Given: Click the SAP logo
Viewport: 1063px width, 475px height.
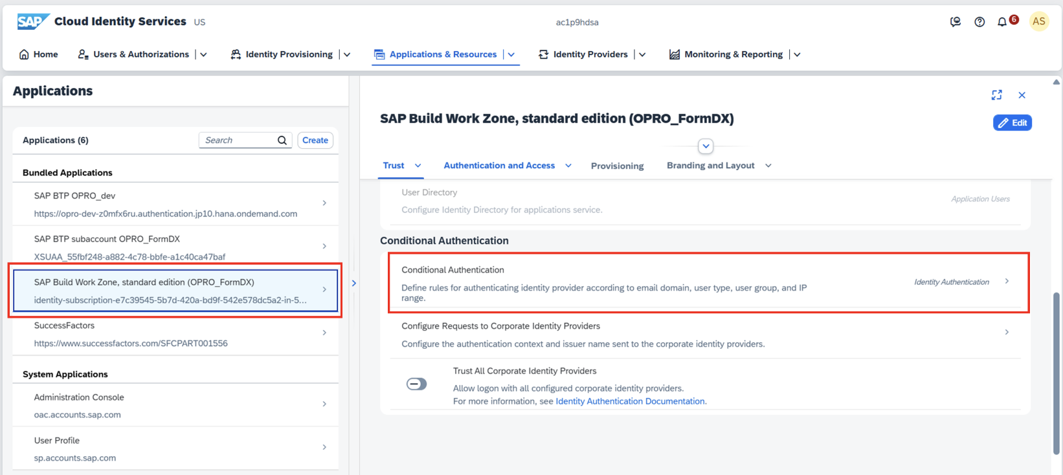Looking at the screenshot, I should [32, 22].
